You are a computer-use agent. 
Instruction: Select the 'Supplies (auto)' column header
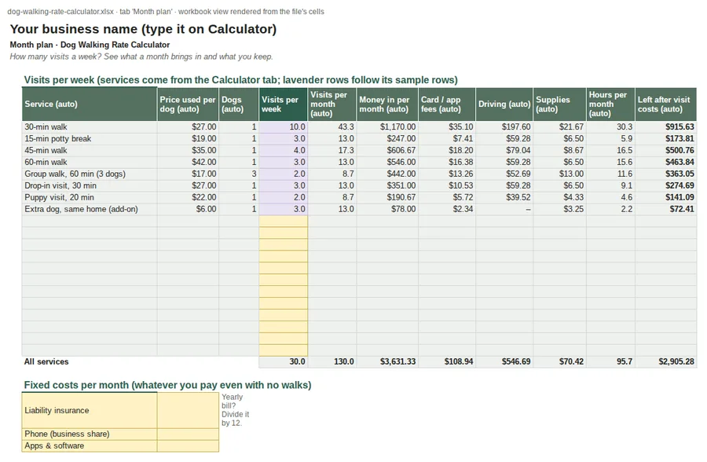pos(559,104)
